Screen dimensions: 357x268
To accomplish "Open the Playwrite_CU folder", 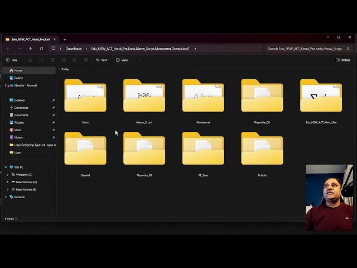I will click(x=262, y=95).
